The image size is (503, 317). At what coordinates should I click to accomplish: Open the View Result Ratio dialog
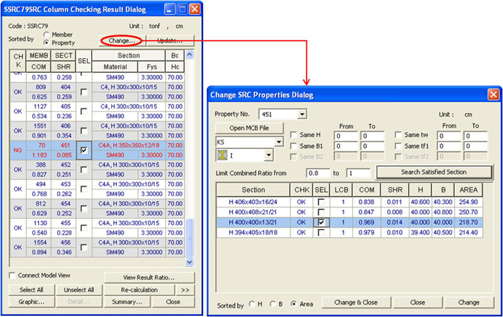coord(148,277)
